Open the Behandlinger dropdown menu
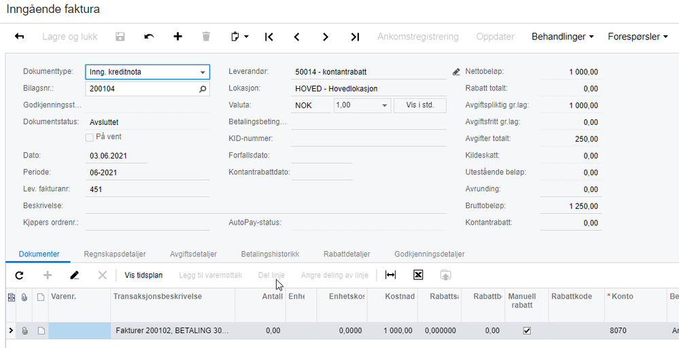The width and height of the screenshot is (679, 348). pyautogui.click(x=563, y=37)
